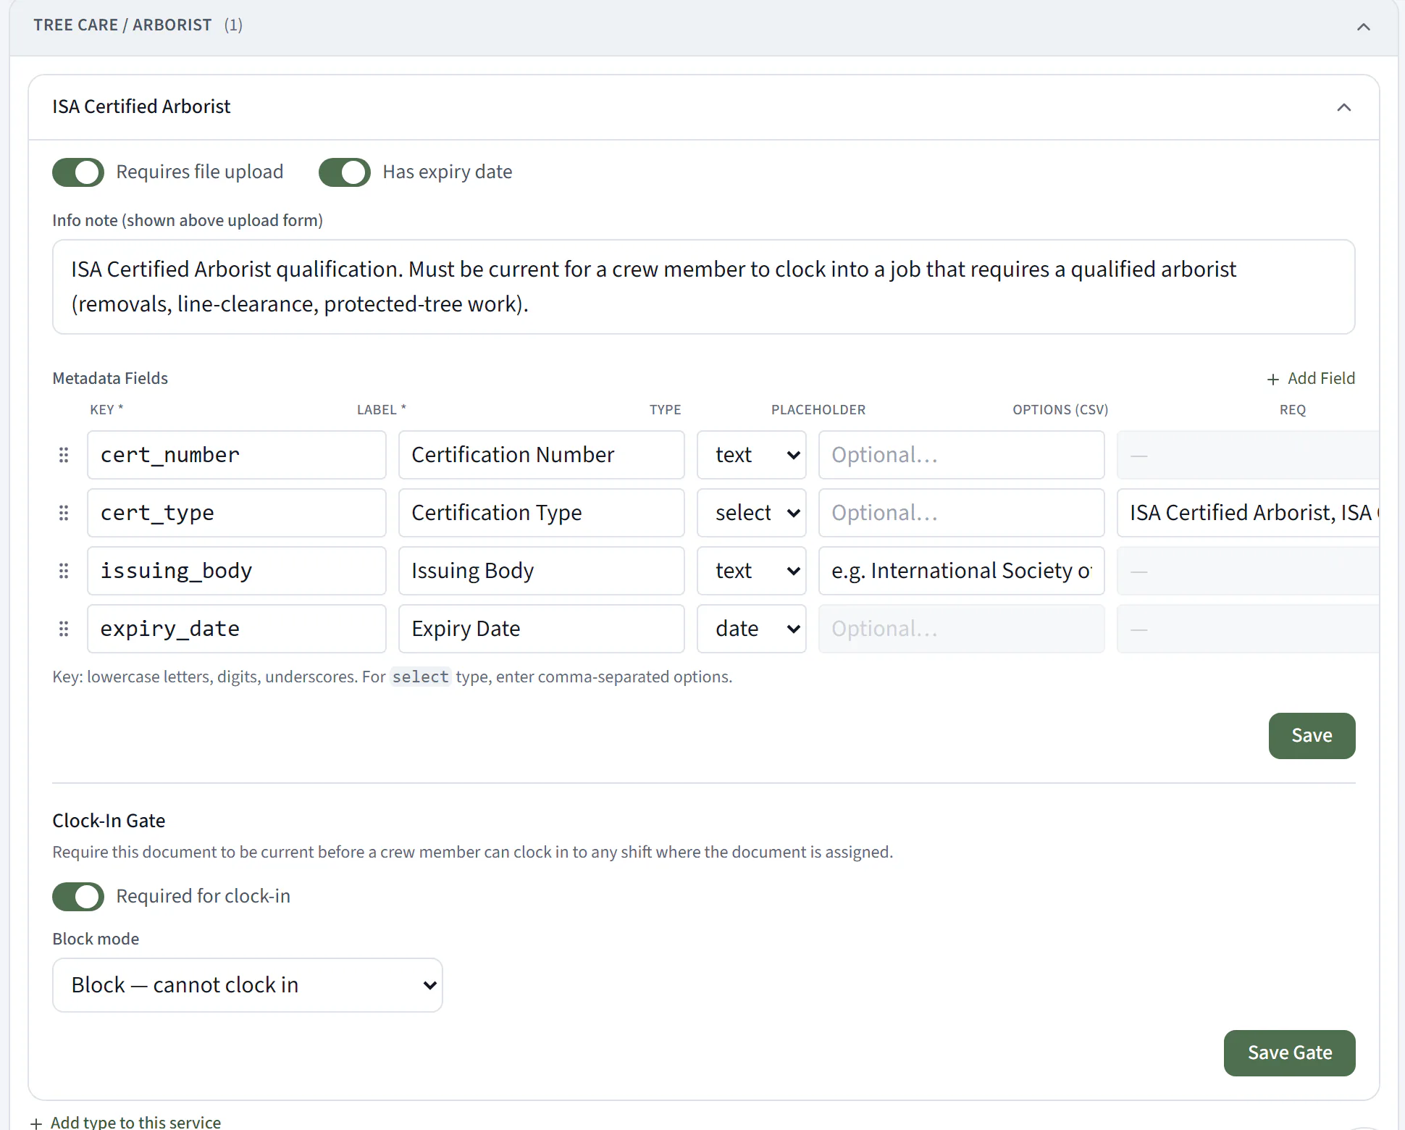
Task: Open type dropdown for issuing_body row
Action: point(752,571)
